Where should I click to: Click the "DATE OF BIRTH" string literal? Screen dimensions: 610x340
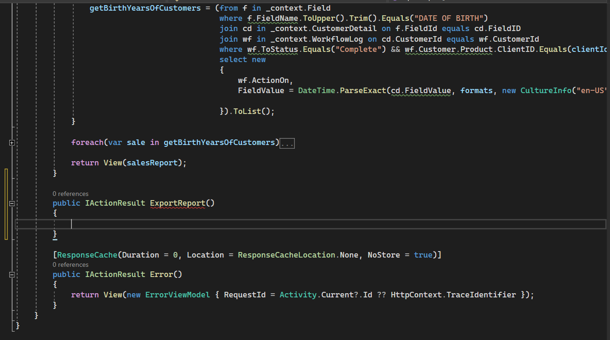click(449, 19)
